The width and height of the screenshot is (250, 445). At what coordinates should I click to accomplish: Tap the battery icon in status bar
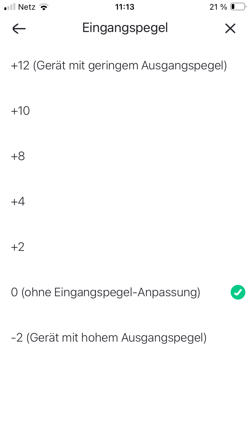coord(238,7)
